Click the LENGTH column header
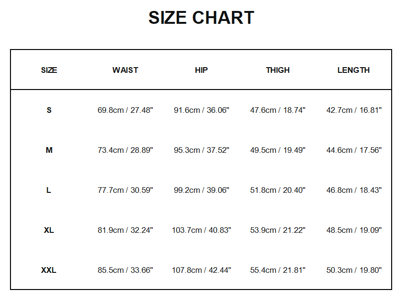 pyautogui.click(x=354, y=70)
